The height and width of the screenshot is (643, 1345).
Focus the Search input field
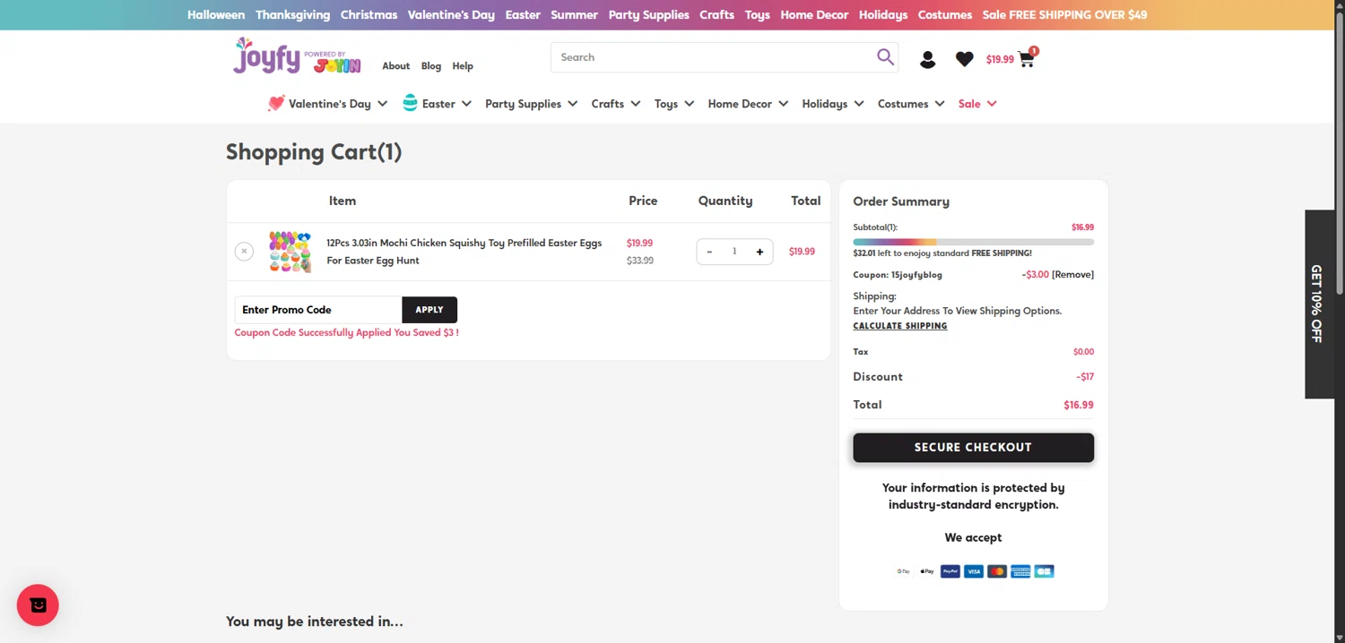(x=713, y=57)
